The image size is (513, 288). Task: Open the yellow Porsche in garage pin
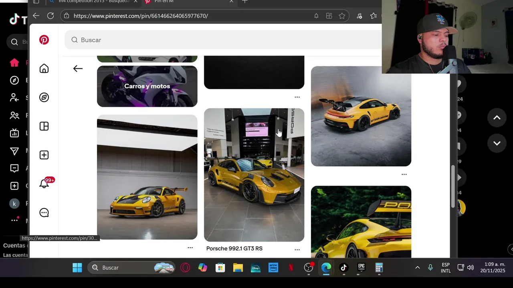coord(147,177)
